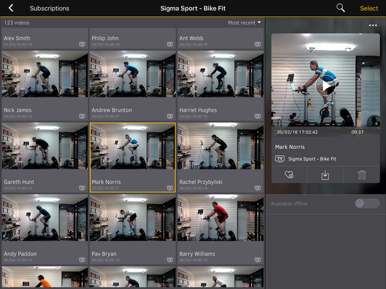Click the Rachel Przybylski date 06/02/16
This screenshot has height=289, width=386.
click(x=193, y=188)
